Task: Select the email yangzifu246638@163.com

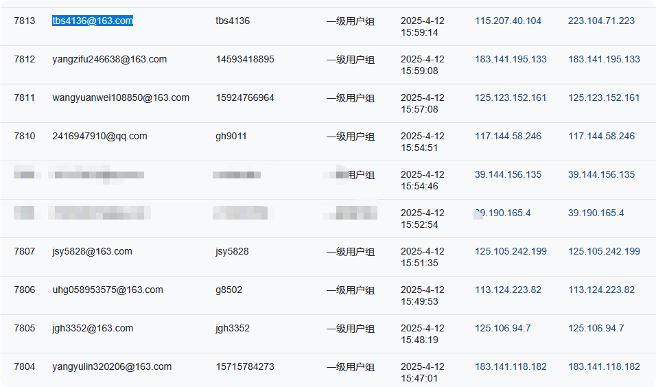Action: (x=110, y=59)
